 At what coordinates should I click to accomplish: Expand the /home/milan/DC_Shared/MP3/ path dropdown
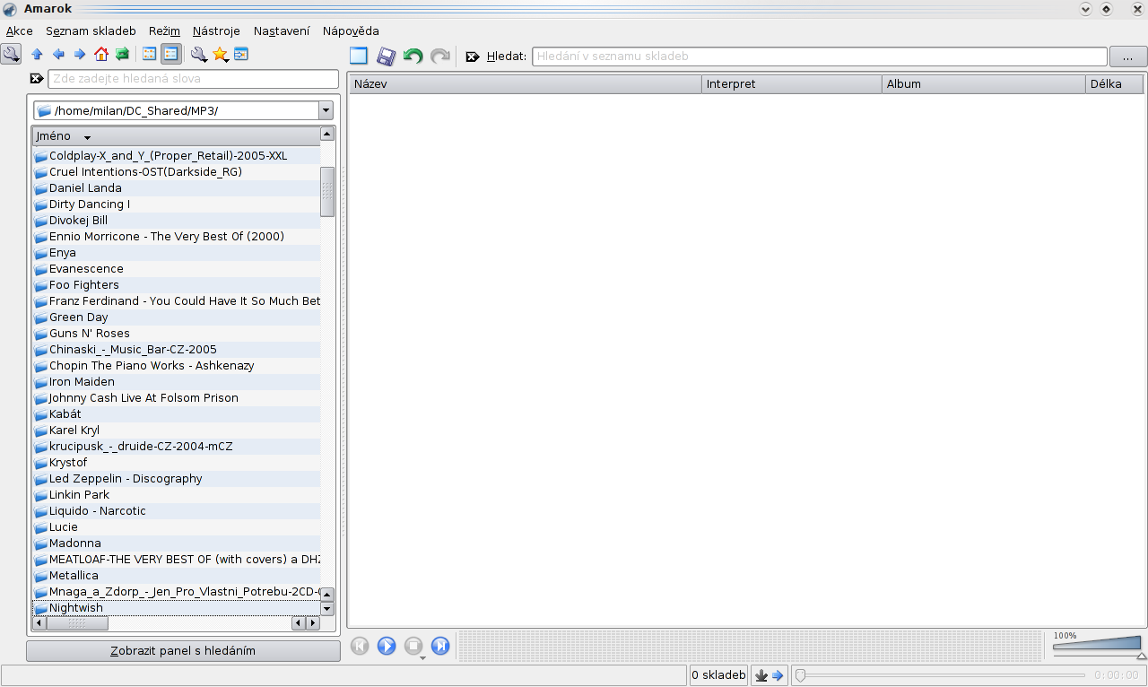pyautogui.click(x=326, y=110)
